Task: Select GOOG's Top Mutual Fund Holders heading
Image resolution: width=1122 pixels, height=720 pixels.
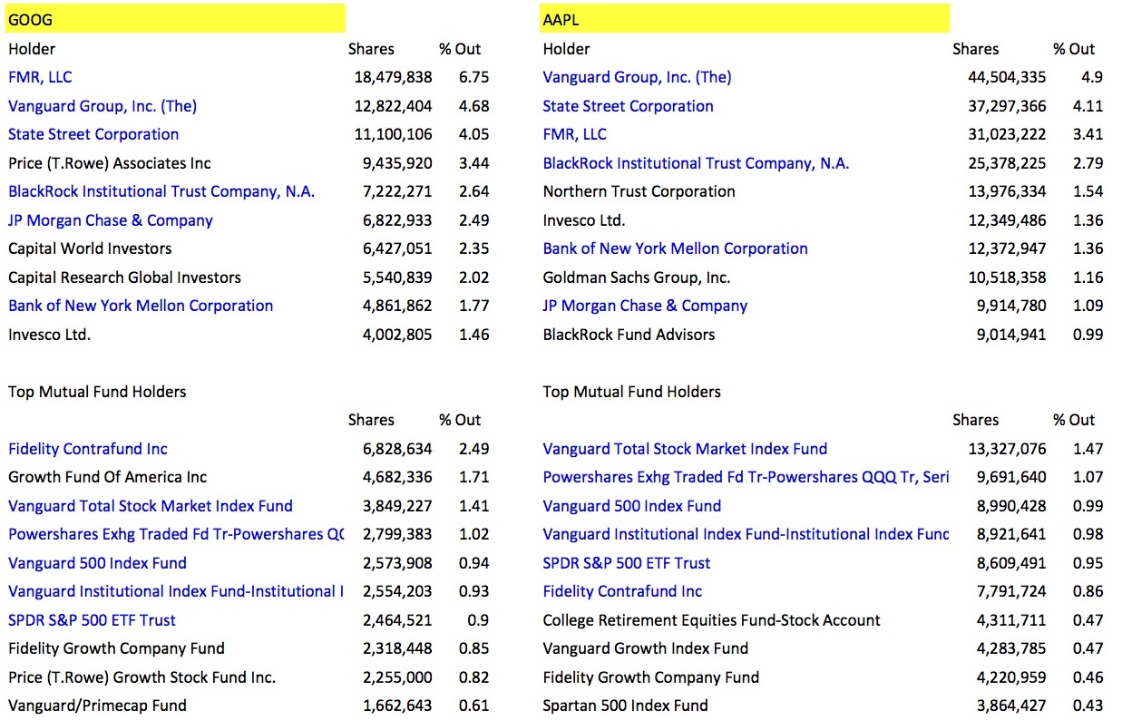Action: pyautogui.click(x=97, y=392)
